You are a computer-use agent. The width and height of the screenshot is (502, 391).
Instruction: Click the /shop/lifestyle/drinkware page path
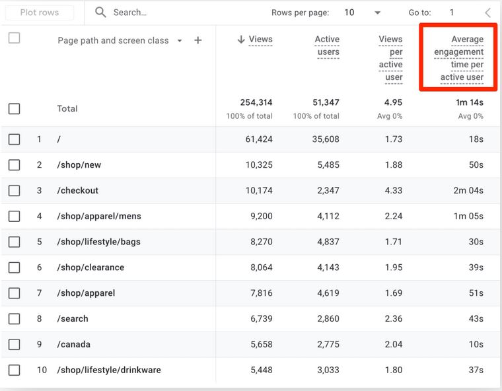click(109, 370)
